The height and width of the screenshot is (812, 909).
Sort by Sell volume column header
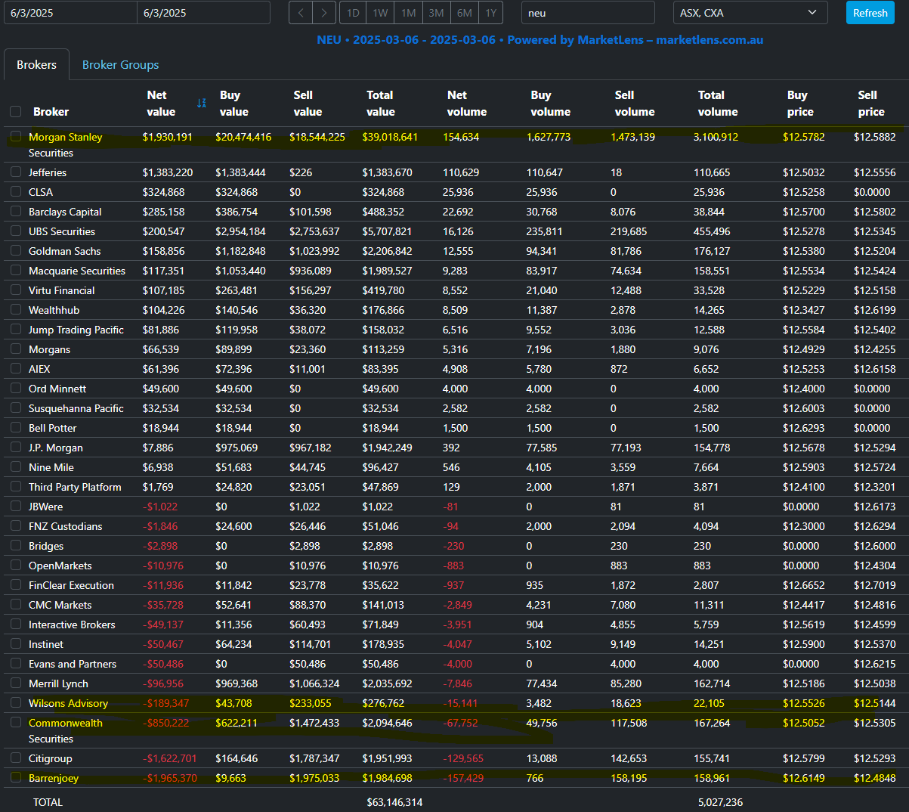635,104
